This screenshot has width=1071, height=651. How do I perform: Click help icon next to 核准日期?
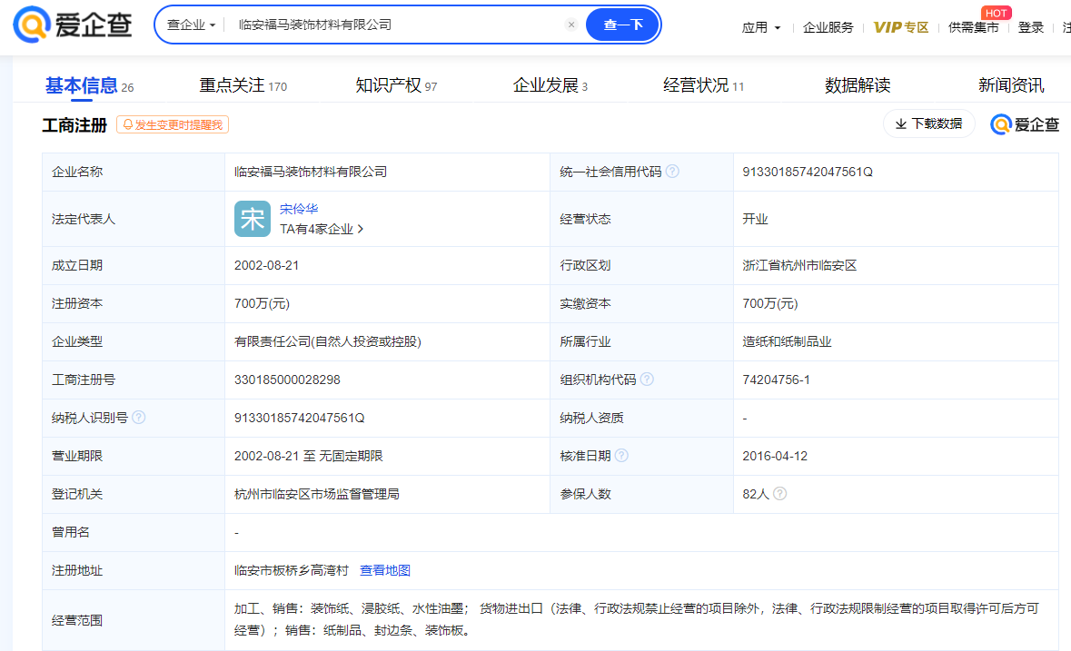coord(621,455)
